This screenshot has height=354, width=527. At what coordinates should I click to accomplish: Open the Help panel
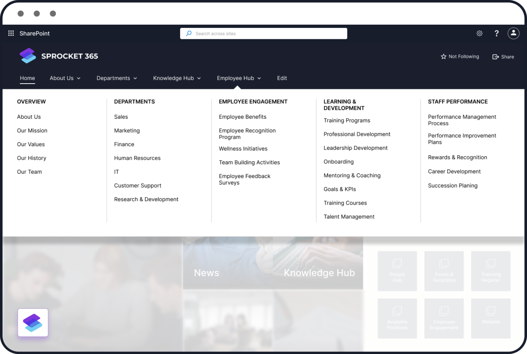click(x=496, y=33)
